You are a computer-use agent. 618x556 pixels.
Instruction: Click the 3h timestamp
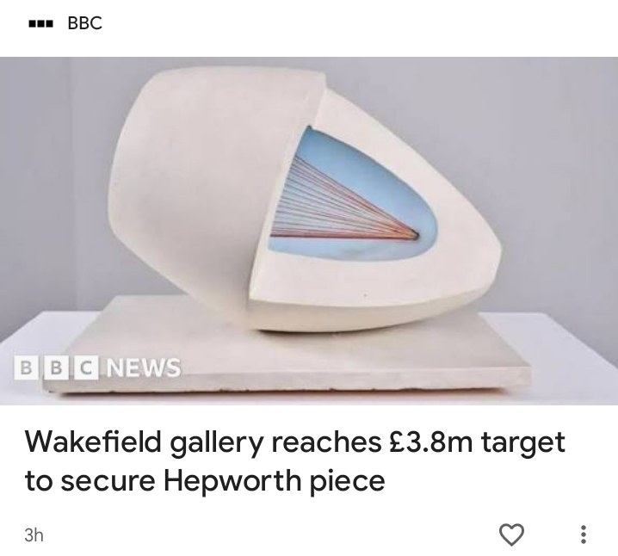pyautogui.click(x=34, y=535)
